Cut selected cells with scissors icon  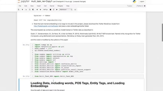pyautogui.click(x=26, y=10)
